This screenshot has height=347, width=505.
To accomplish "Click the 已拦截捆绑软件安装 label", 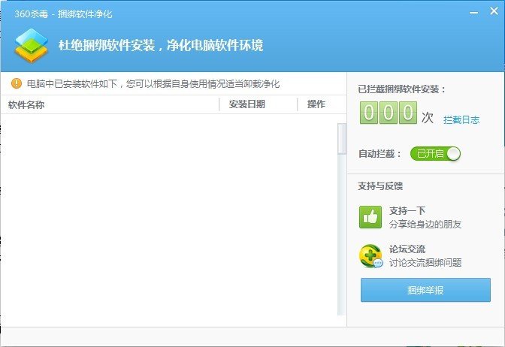I will (x=401, y=89).
